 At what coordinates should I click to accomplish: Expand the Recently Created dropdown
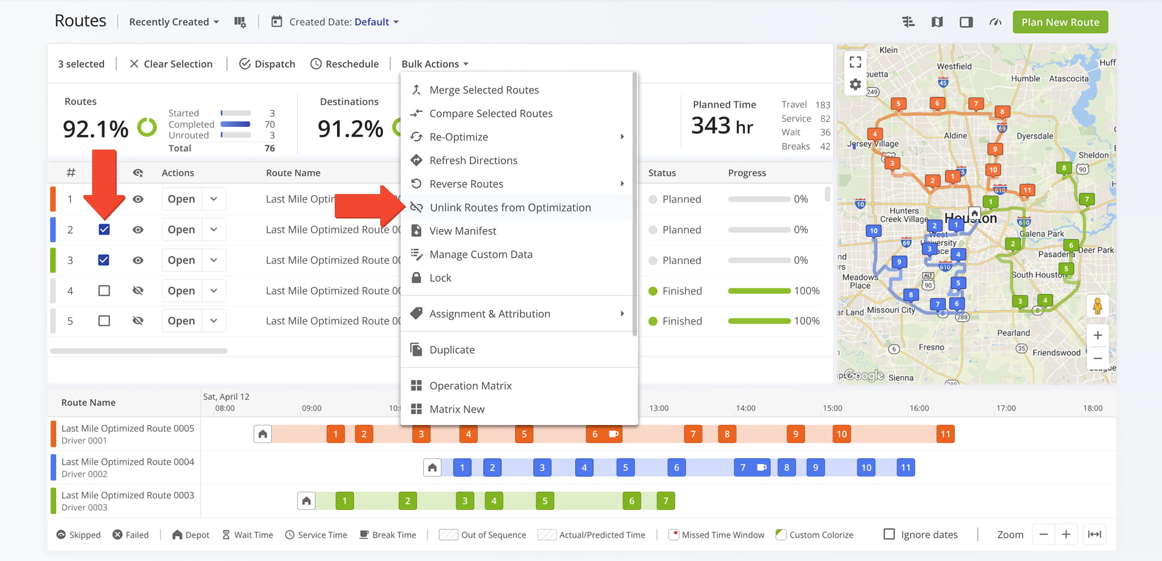pyautogui.click(x=174, y=22)
